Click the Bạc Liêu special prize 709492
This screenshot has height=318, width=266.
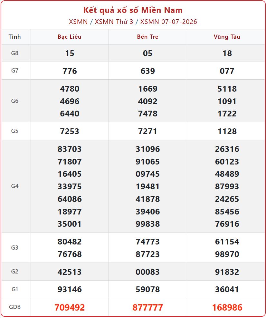point(70,307)
